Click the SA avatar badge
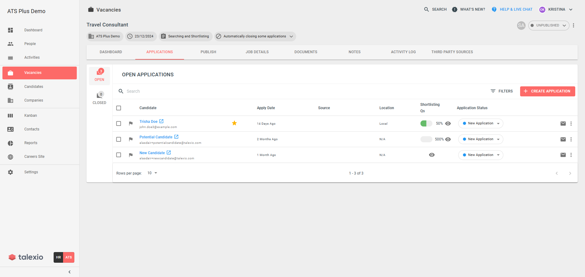This screenshot has width=585, height=277. pos(521,26)
